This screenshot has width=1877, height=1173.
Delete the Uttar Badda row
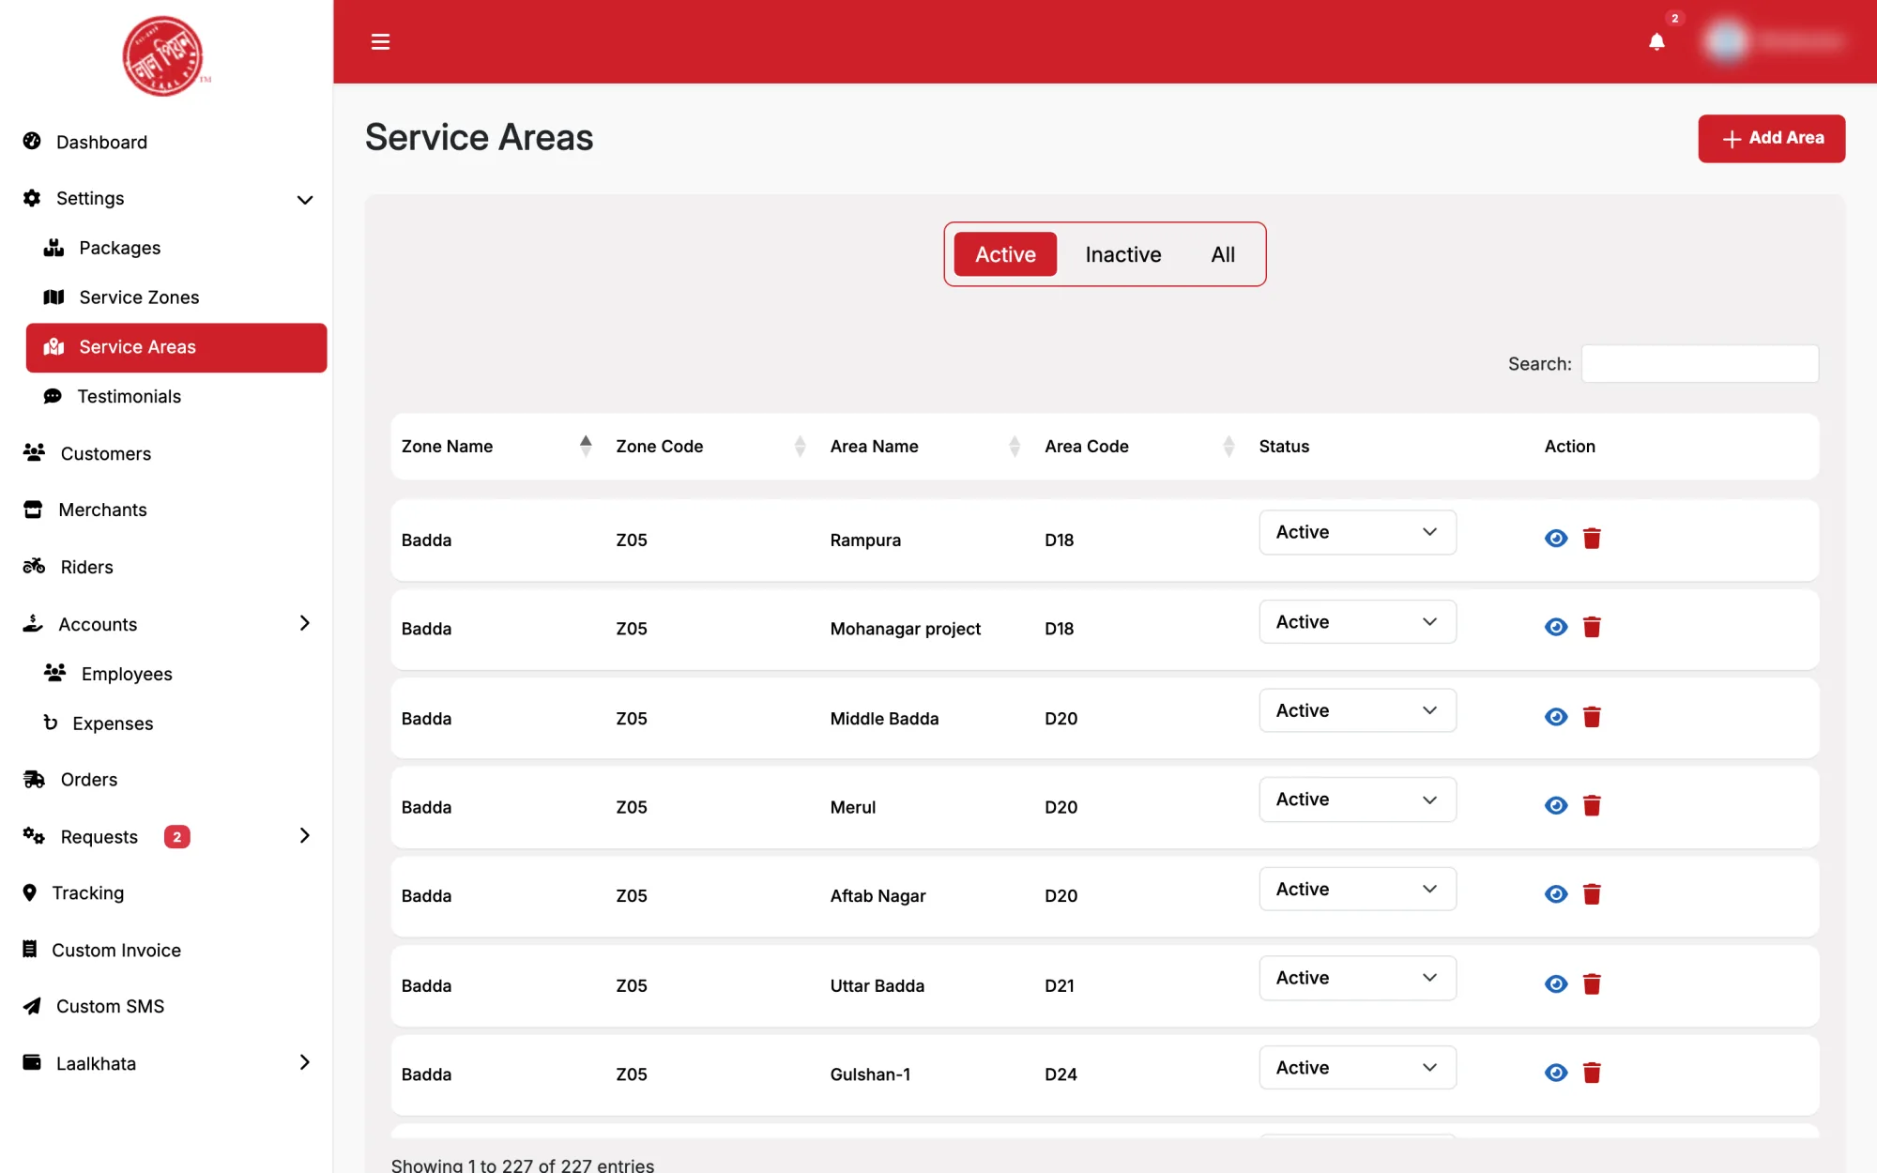click(x=1592, y=984)
